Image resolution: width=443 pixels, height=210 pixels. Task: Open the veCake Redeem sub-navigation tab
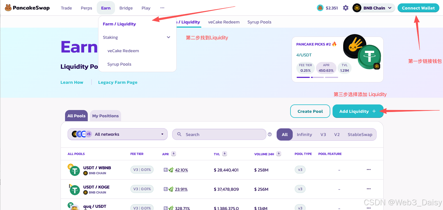tap(224, 22)
